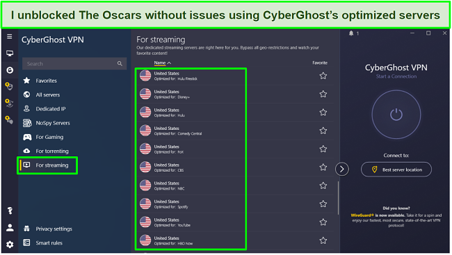Click the search magnifier icon
Viewport: 452px width, 255px height.
click(120, 64)
